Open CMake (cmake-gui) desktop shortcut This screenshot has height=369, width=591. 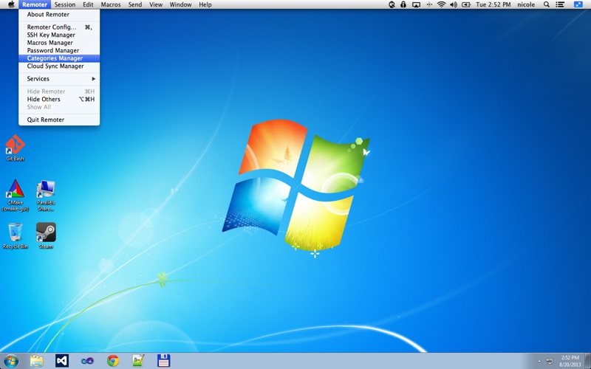tap(15, 195)
